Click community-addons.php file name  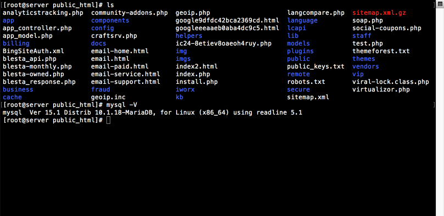pyautogui.click(x=130, y=13)
